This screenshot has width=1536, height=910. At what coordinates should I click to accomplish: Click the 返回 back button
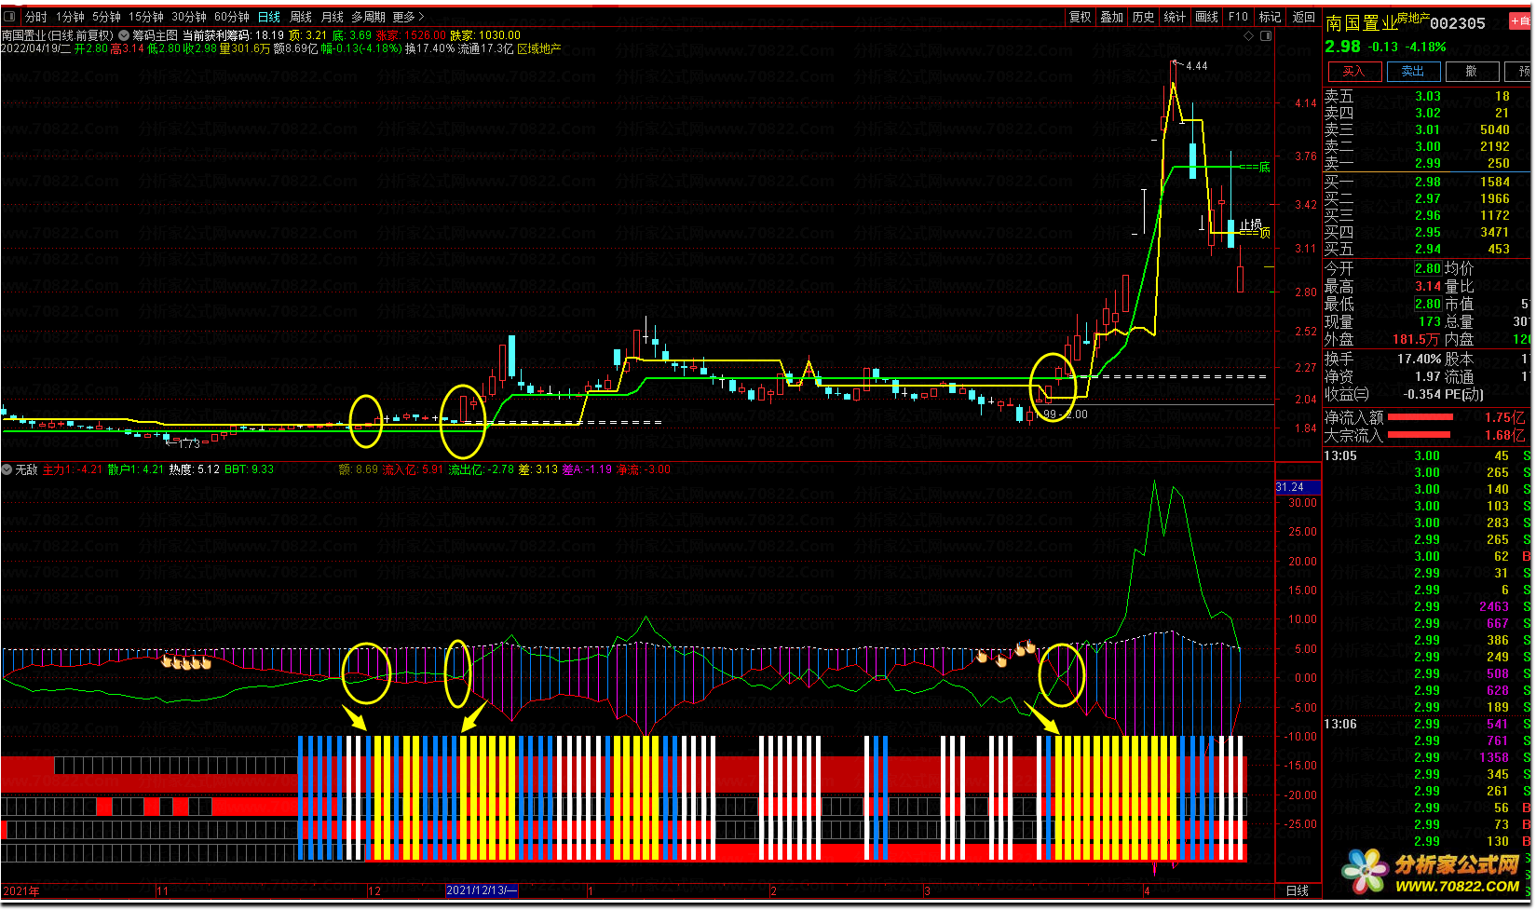coord(1303,17)
